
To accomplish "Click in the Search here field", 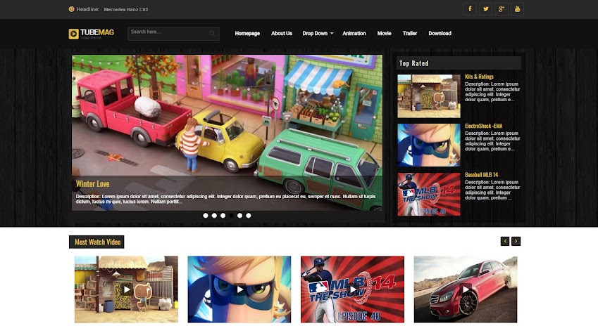I will click(173, 34).
